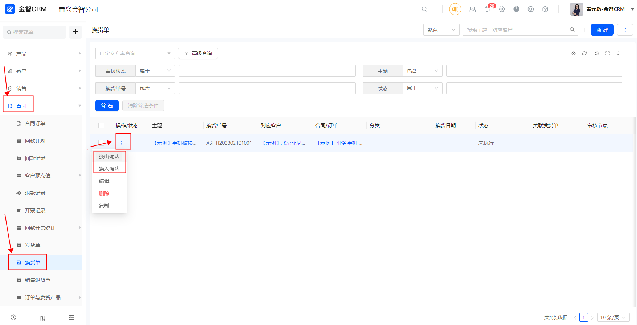637x325 pixels.
Task: Collapse sidebar with the menu fold icon
Action: 71,317
